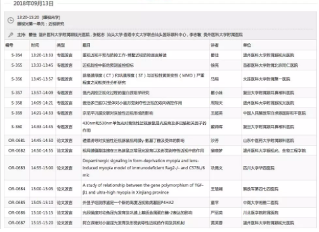Click the affiliation 四川大学华西医院
This screenshot has height=232, width=319.
[259, 168]
